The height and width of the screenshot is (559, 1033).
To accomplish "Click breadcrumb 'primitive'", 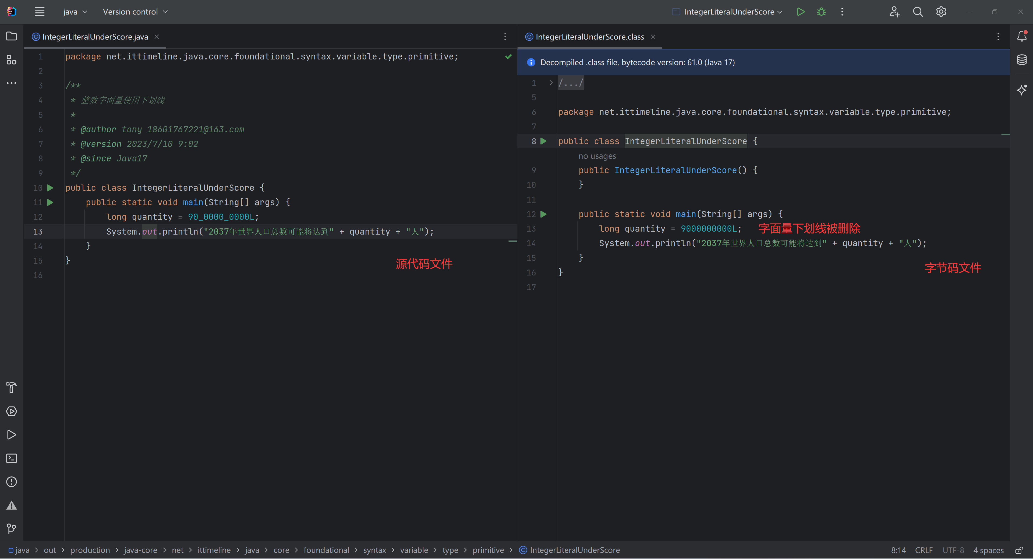I will click(x=488, y=550).
